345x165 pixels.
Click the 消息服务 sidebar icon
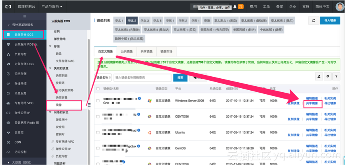[8, 93]
